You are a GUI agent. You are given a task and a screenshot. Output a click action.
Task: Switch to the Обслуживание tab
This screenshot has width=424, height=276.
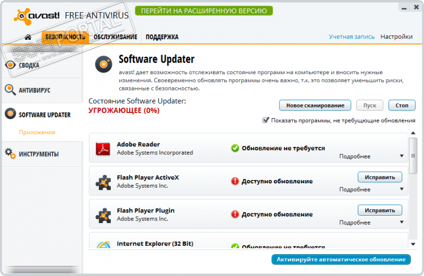(x=116, y=37)
